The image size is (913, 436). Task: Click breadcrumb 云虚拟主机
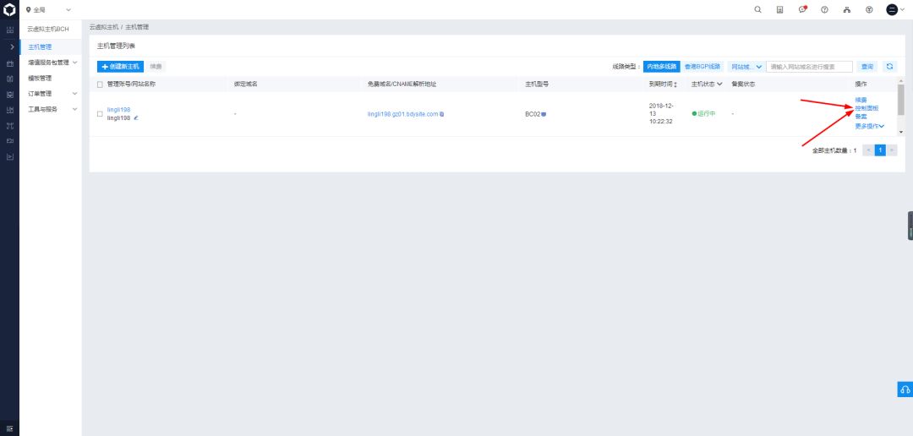pyautogui.click(x=104, y=27)
